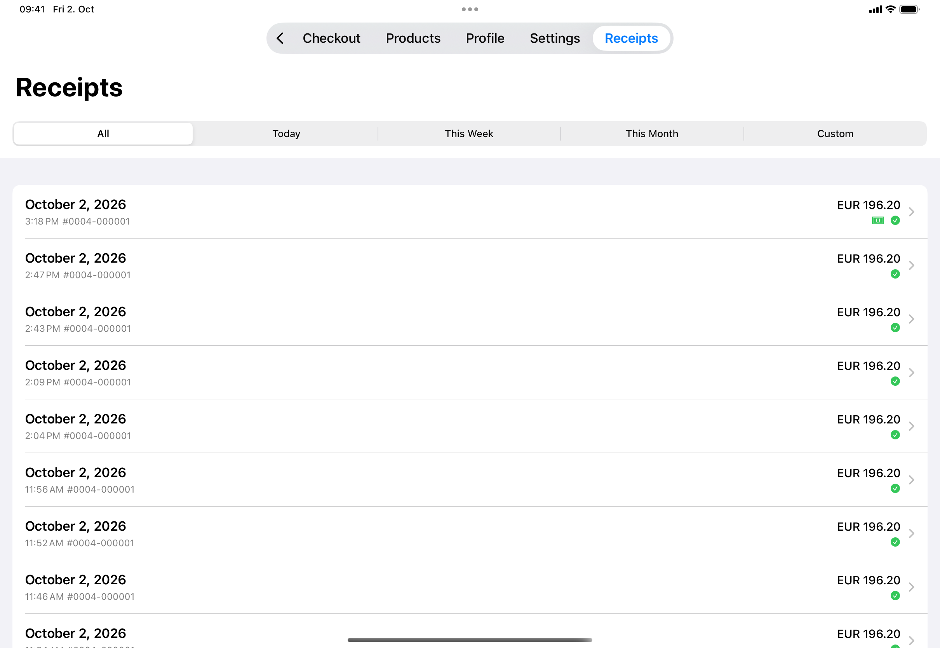The image size is (940, 648).
Task: Open 11:46 AM receipt via its chevron
Action: (912, 587)
